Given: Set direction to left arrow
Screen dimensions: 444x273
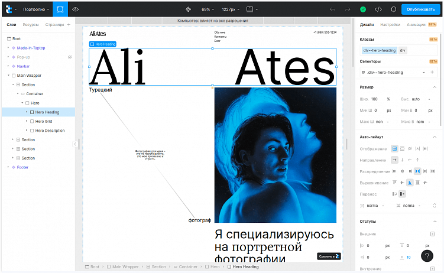Looking at the screenshot, I should tap(410, 160).
